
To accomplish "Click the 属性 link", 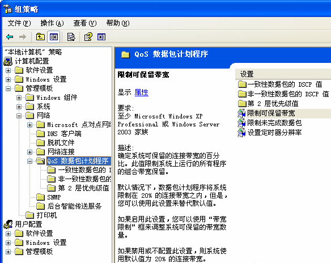I will click(142, 92).
